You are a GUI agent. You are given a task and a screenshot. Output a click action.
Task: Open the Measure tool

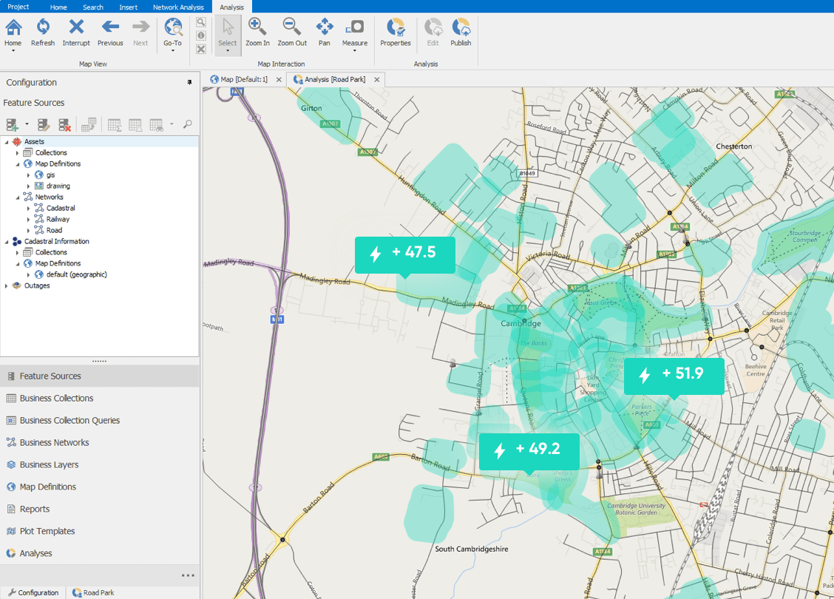click(x=354, y=33)
